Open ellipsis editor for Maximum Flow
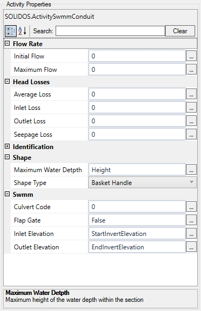Image resolution: width=201 pixels, height=311 pixels. pos(191,69)
